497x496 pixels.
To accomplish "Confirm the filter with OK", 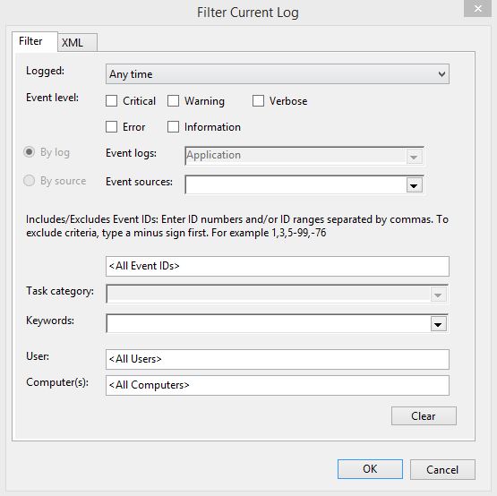I will (370, 469).
